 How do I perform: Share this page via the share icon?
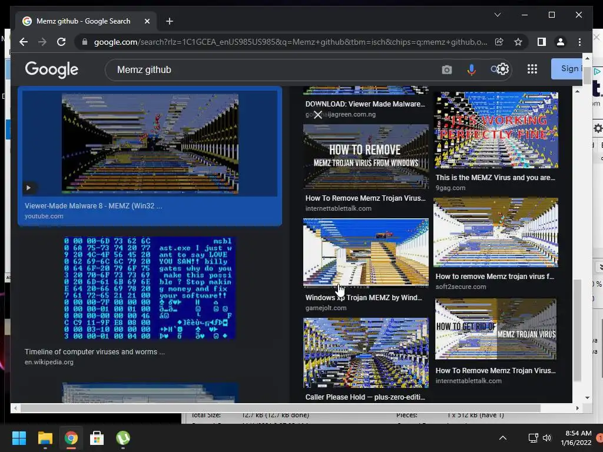(x=499, y=42)
